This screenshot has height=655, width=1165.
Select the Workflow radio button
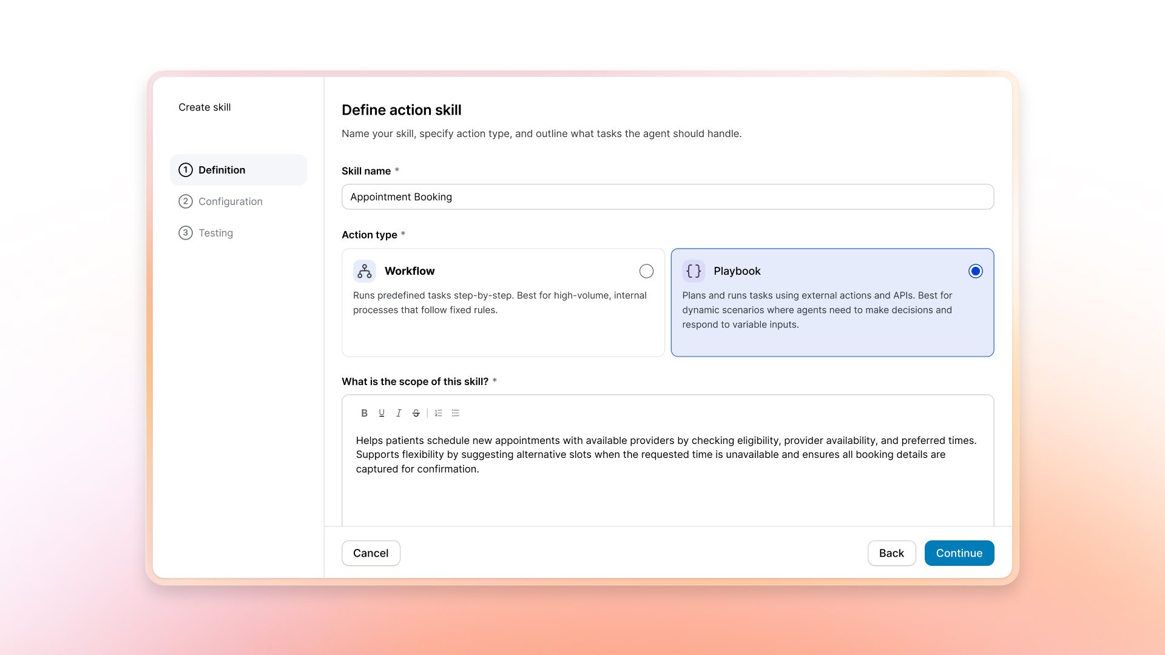646,271
